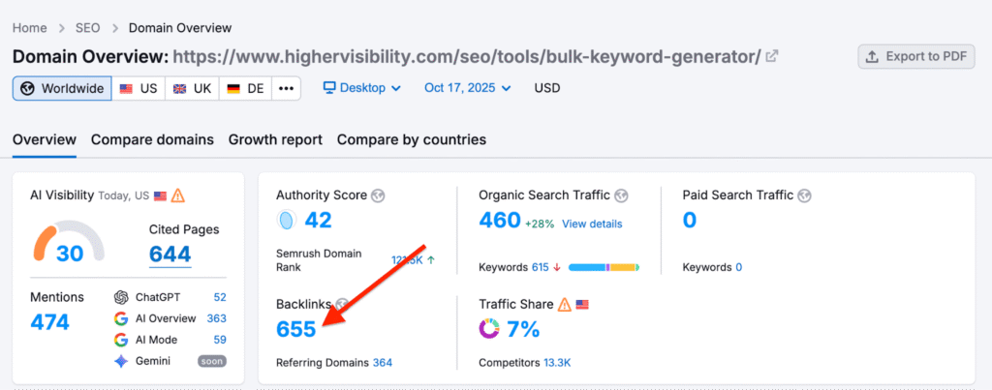
Task: Click the Export to PDF button
Action: [x=916, y=56]
